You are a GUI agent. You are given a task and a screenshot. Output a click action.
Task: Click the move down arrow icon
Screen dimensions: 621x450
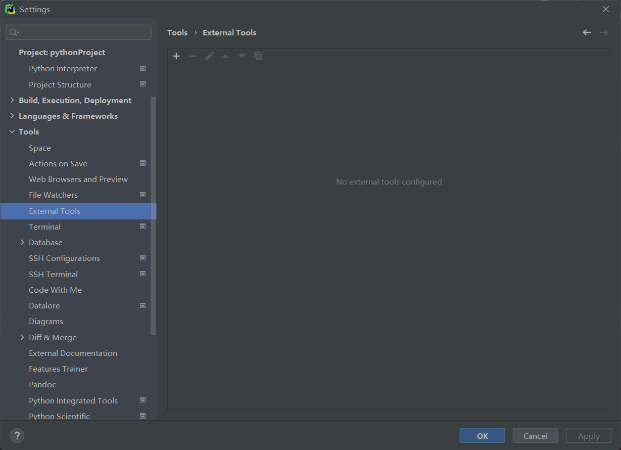point(242,56)
